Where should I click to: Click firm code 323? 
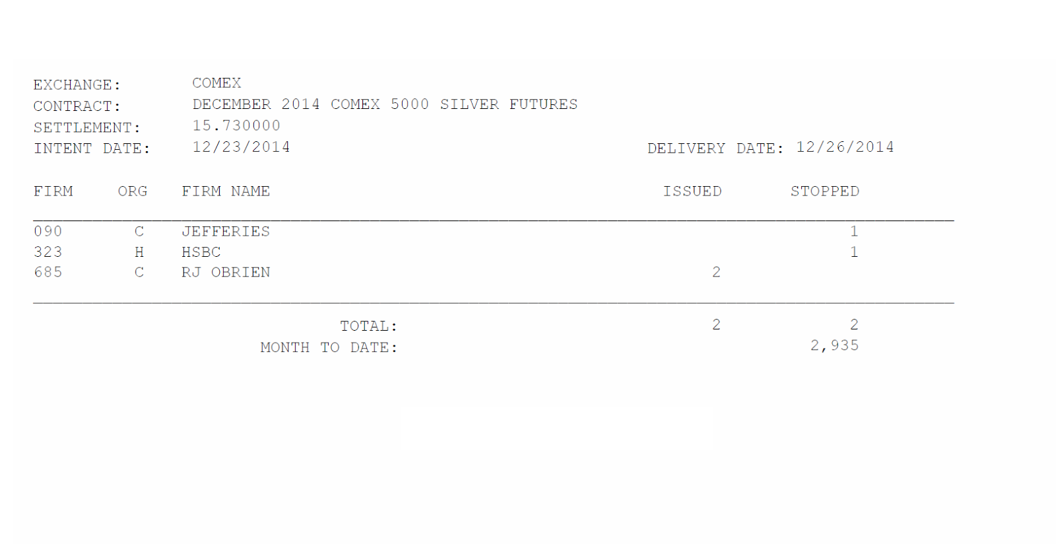(48, 252)
